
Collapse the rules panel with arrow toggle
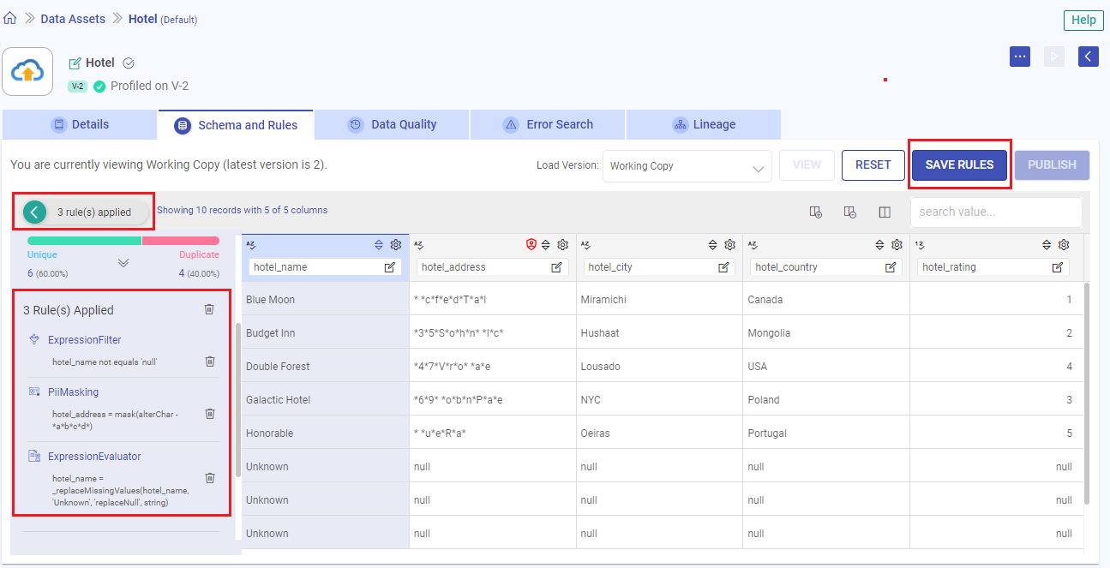point(34,212)
